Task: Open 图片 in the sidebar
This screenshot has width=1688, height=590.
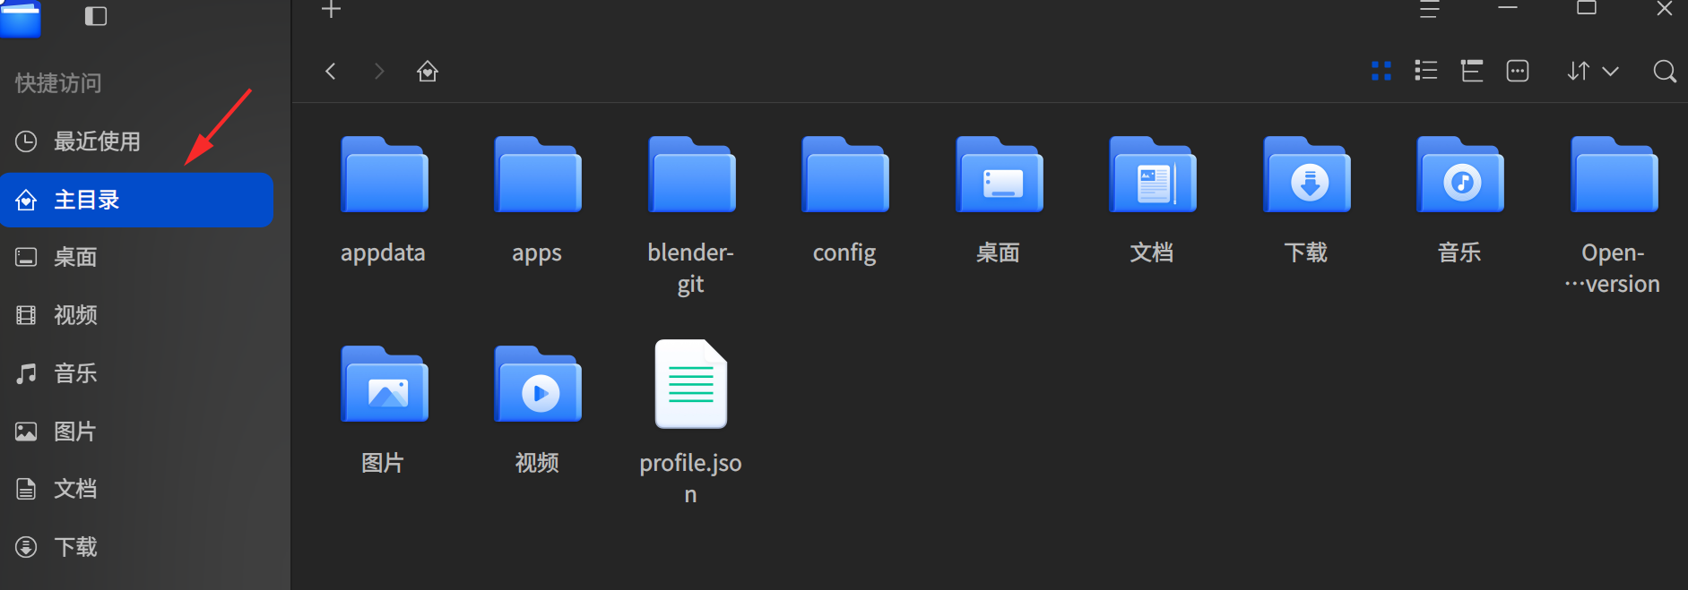Action: [137, 432]
